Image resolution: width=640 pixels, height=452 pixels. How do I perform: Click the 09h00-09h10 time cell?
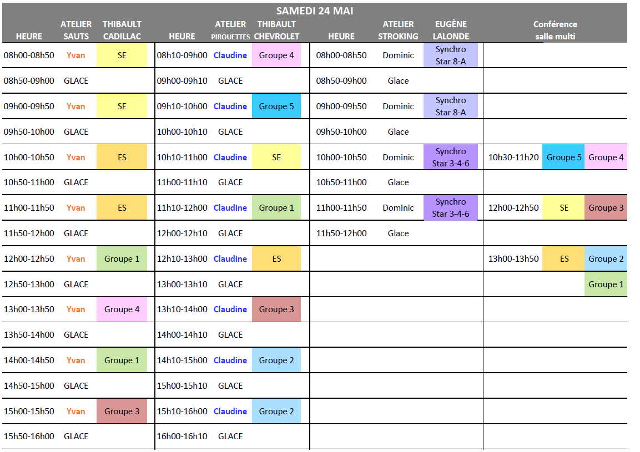tap(182, 81)
